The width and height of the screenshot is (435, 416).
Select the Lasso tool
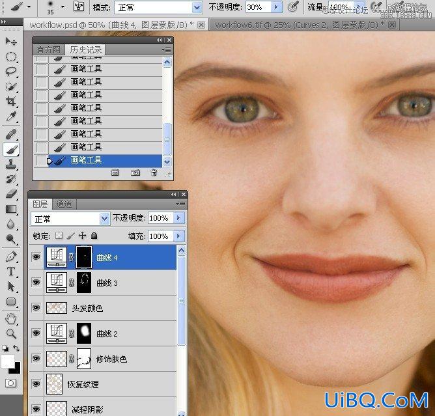pyautogui.click(x=11, y=71)
